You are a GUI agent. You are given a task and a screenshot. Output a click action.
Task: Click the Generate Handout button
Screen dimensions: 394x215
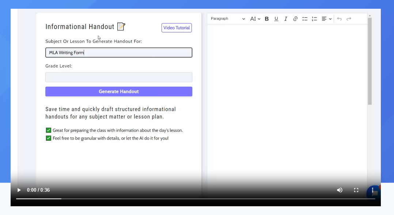tap(119, 91)
